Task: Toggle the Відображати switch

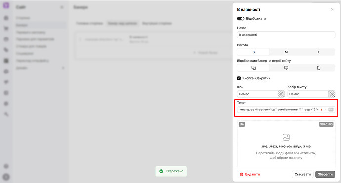Action: click(x=241, y=19)
